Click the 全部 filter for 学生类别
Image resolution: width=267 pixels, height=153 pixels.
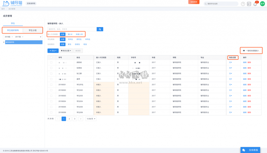(x=63, y=39)
